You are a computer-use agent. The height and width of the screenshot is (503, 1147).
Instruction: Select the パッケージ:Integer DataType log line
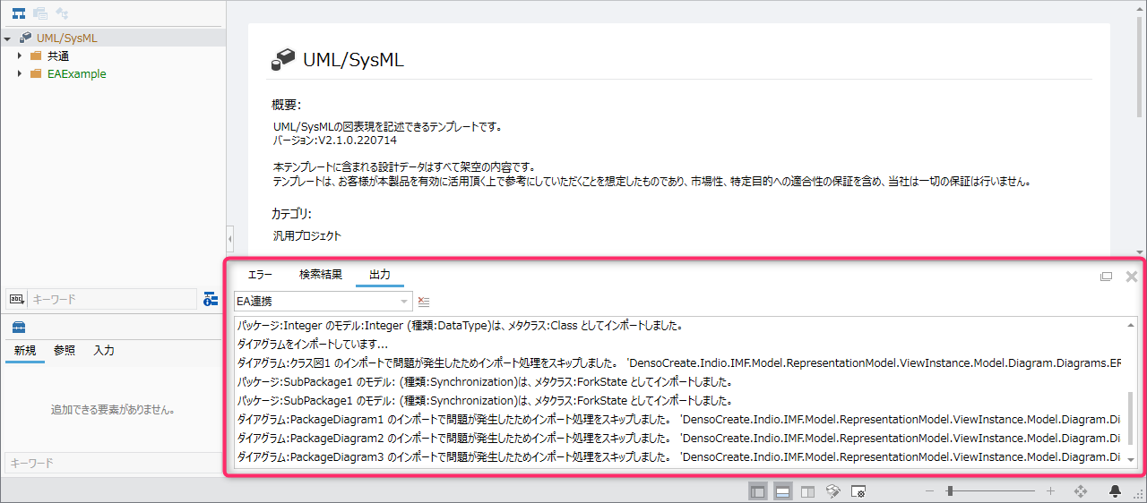[x=461, y=325]
